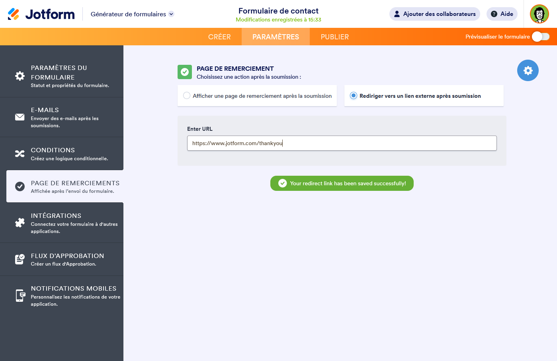This screenshot has width=557, height=361.
Task: Click the envelope icon for E-mails
Action: click(20, 117)
